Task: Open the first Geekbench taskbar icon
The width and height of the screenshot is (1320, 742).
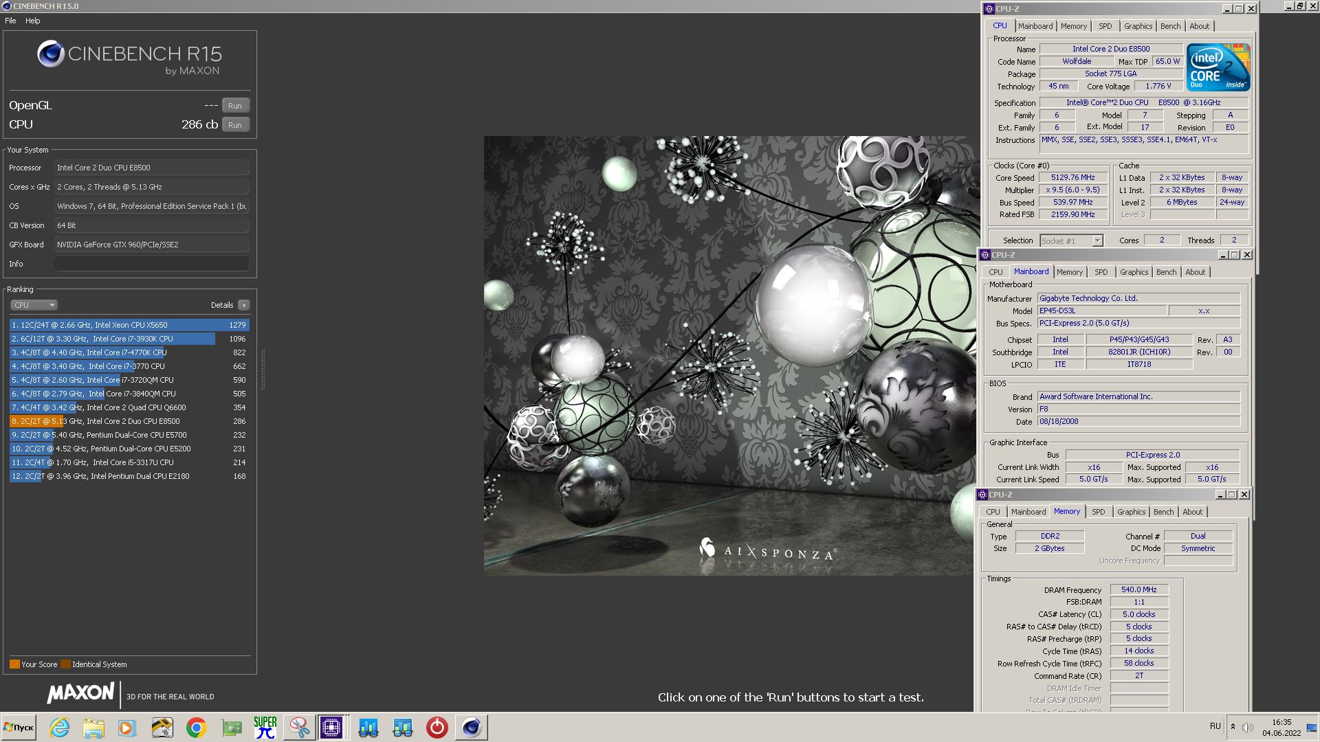Action: pos(368,728)
